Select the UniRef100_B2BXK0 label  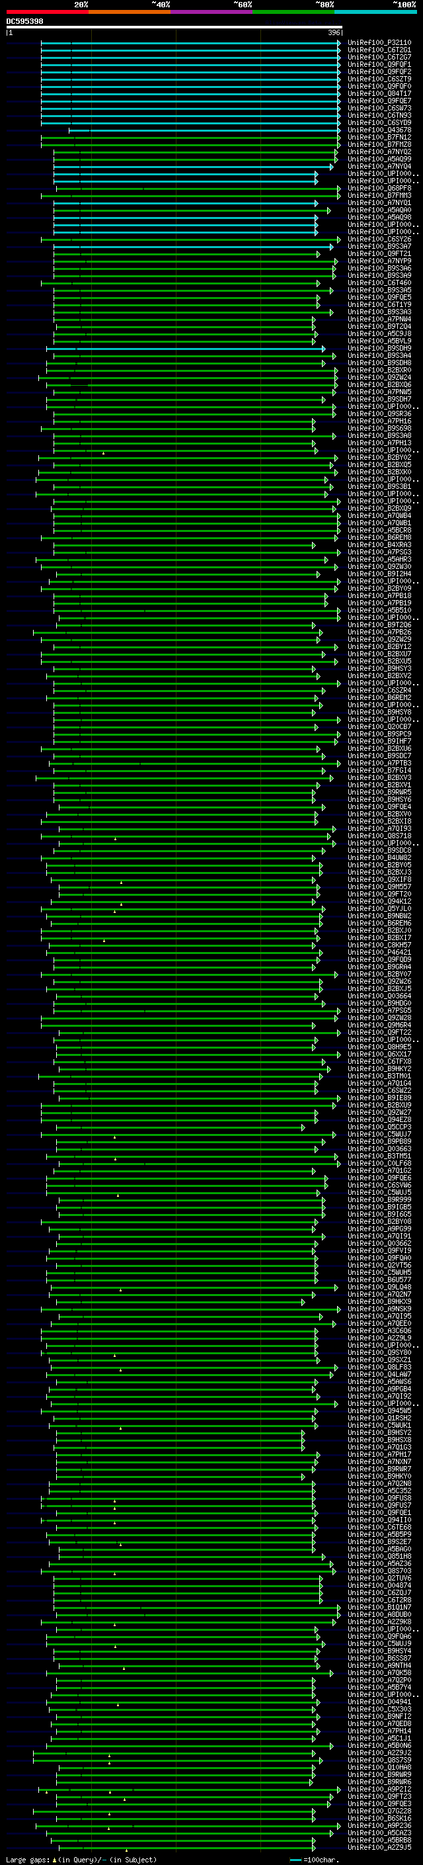[379, 472]
